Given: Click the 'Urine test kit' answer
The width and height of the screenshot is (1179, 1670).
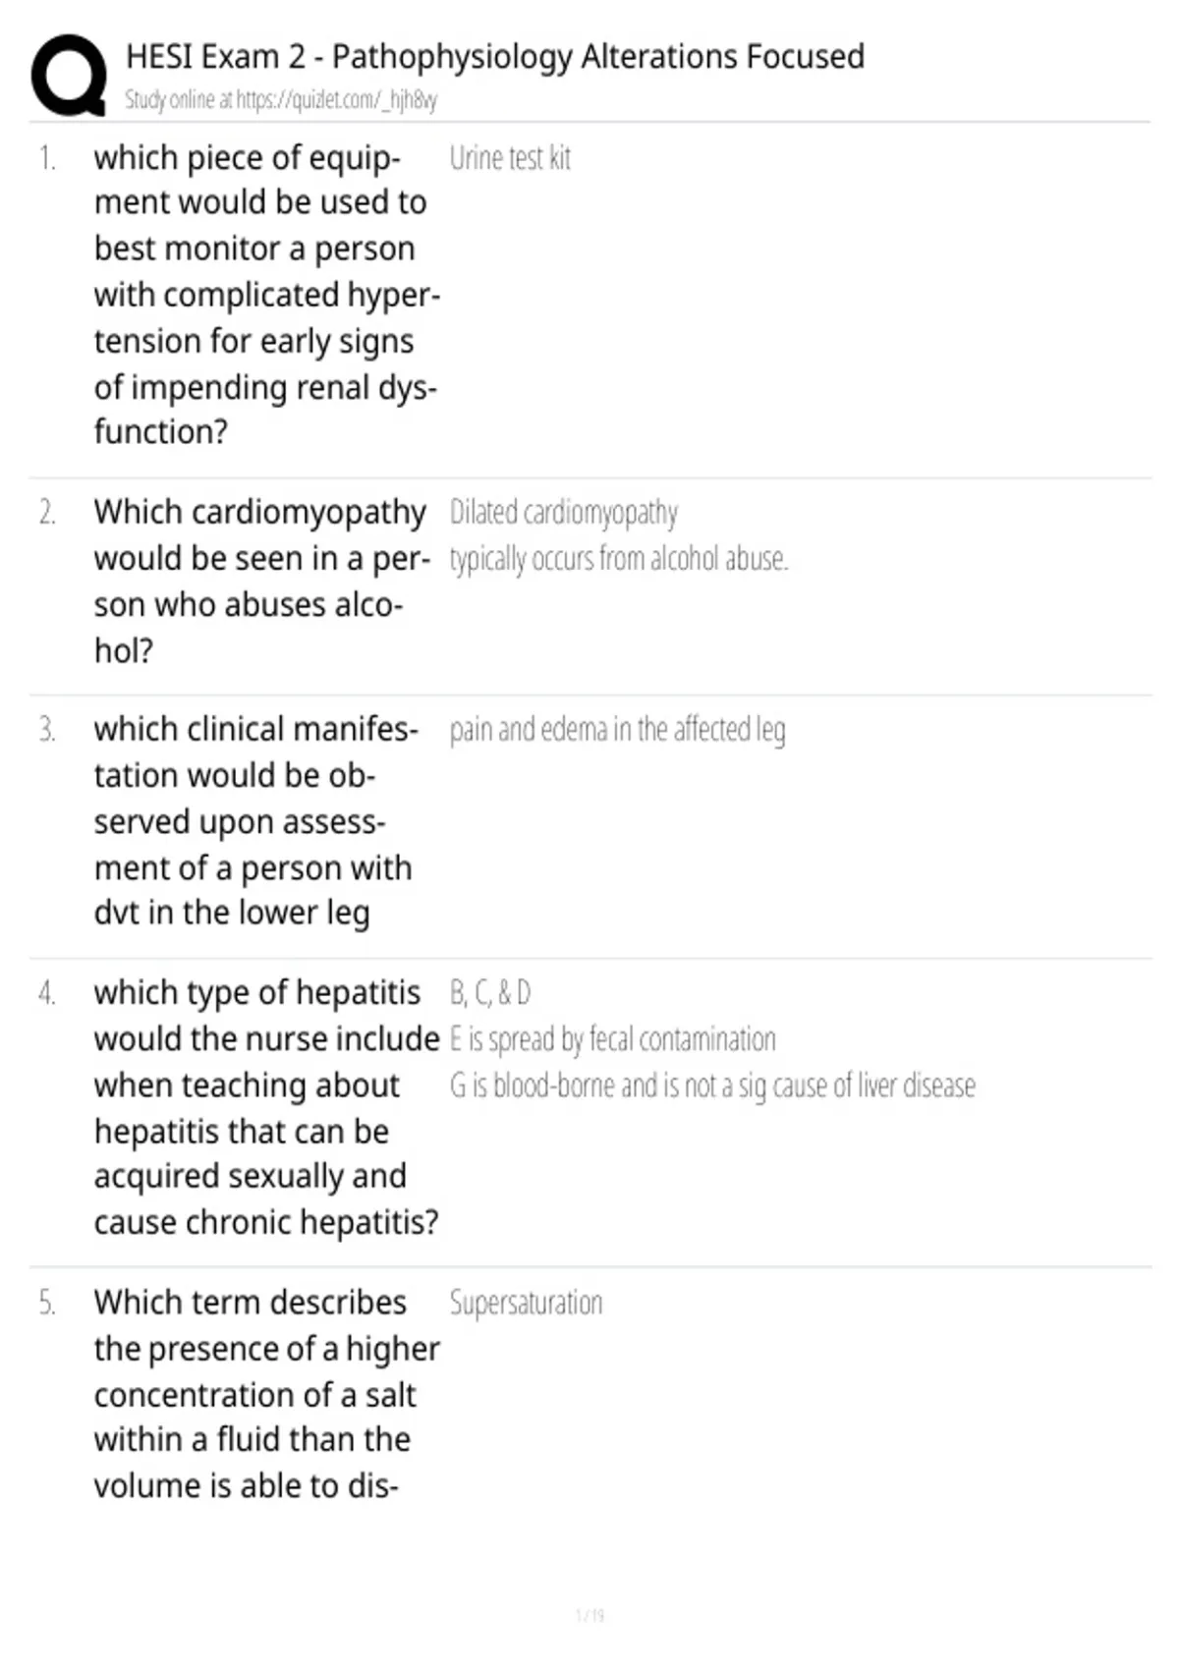Looking at the screenshot, I should tap(510, 158).
